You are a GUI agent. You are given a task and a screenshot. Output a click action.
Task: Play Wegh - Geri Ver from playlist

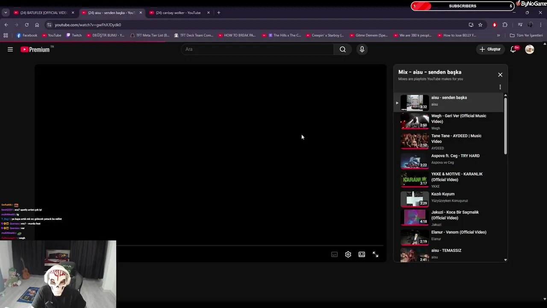click(x=449, y=122)
